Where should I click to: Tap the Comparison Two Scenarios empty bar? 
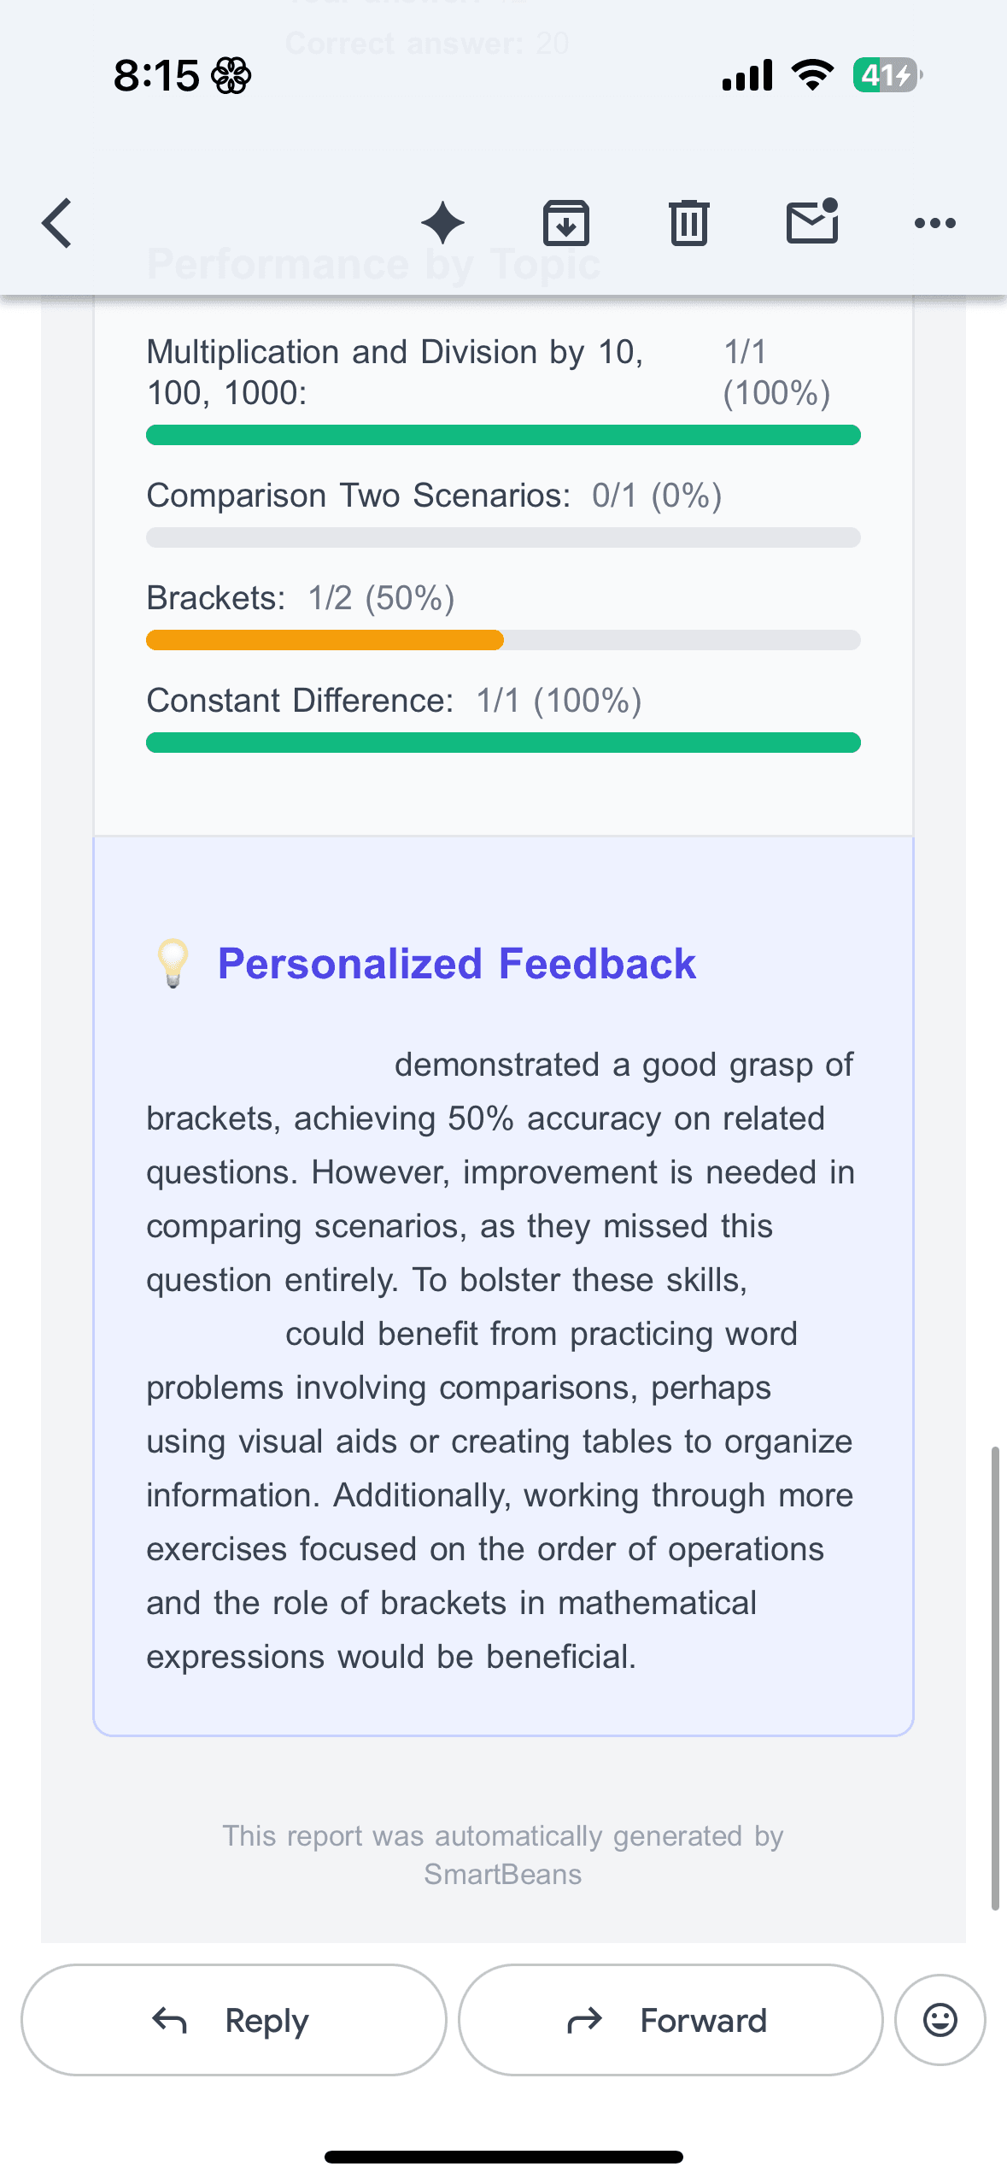pyautogui.click(x=503, y=537)
